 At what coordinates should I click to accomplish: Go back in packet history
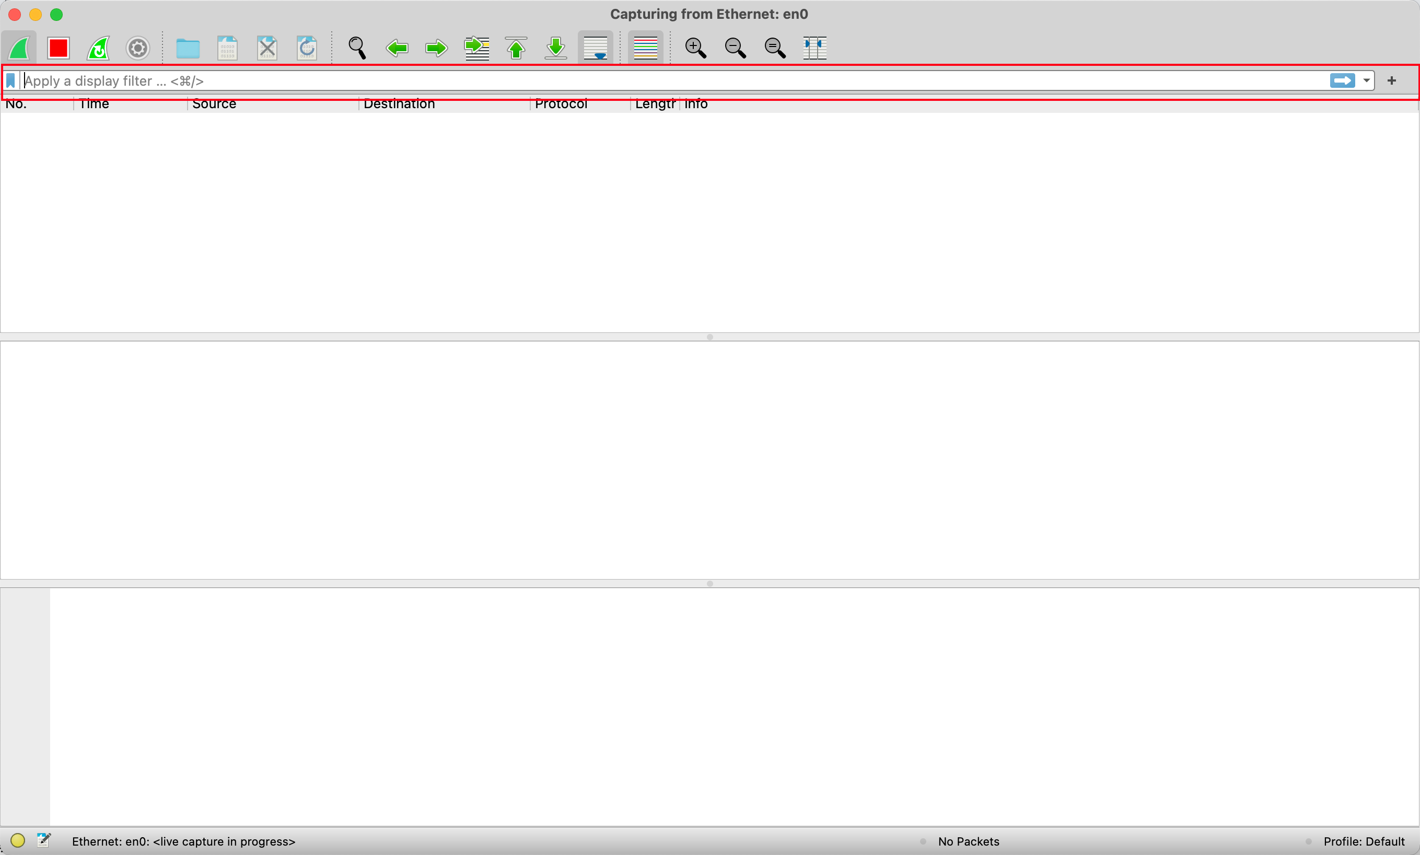(x=397, y=48)
